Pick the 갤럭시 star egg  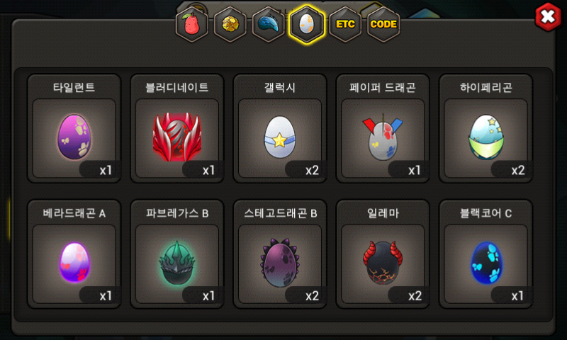click(x=280, y=137)
